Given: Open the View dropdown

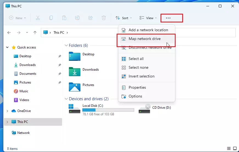Looking at the screenshot, I should tap(148, 18).
